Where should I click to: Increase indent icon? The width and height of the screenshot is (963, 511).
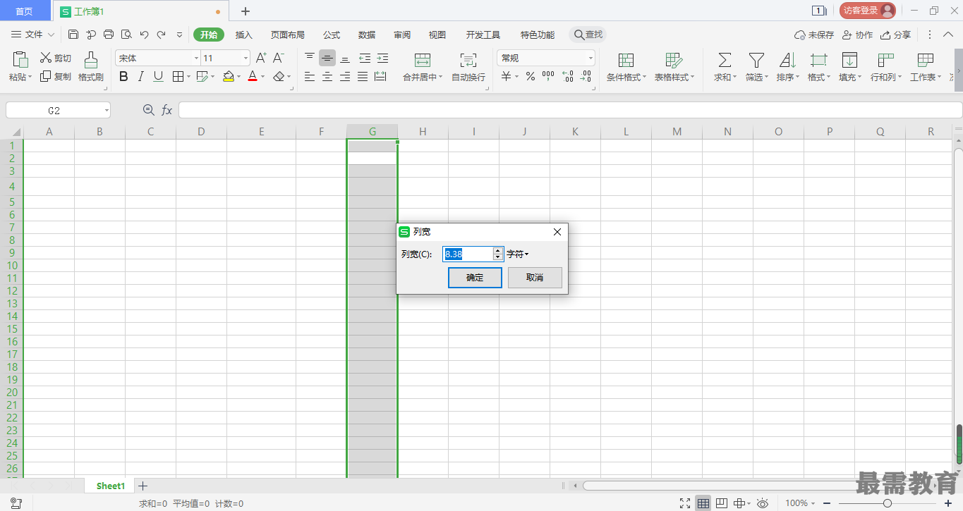click(x=382, y=58)
